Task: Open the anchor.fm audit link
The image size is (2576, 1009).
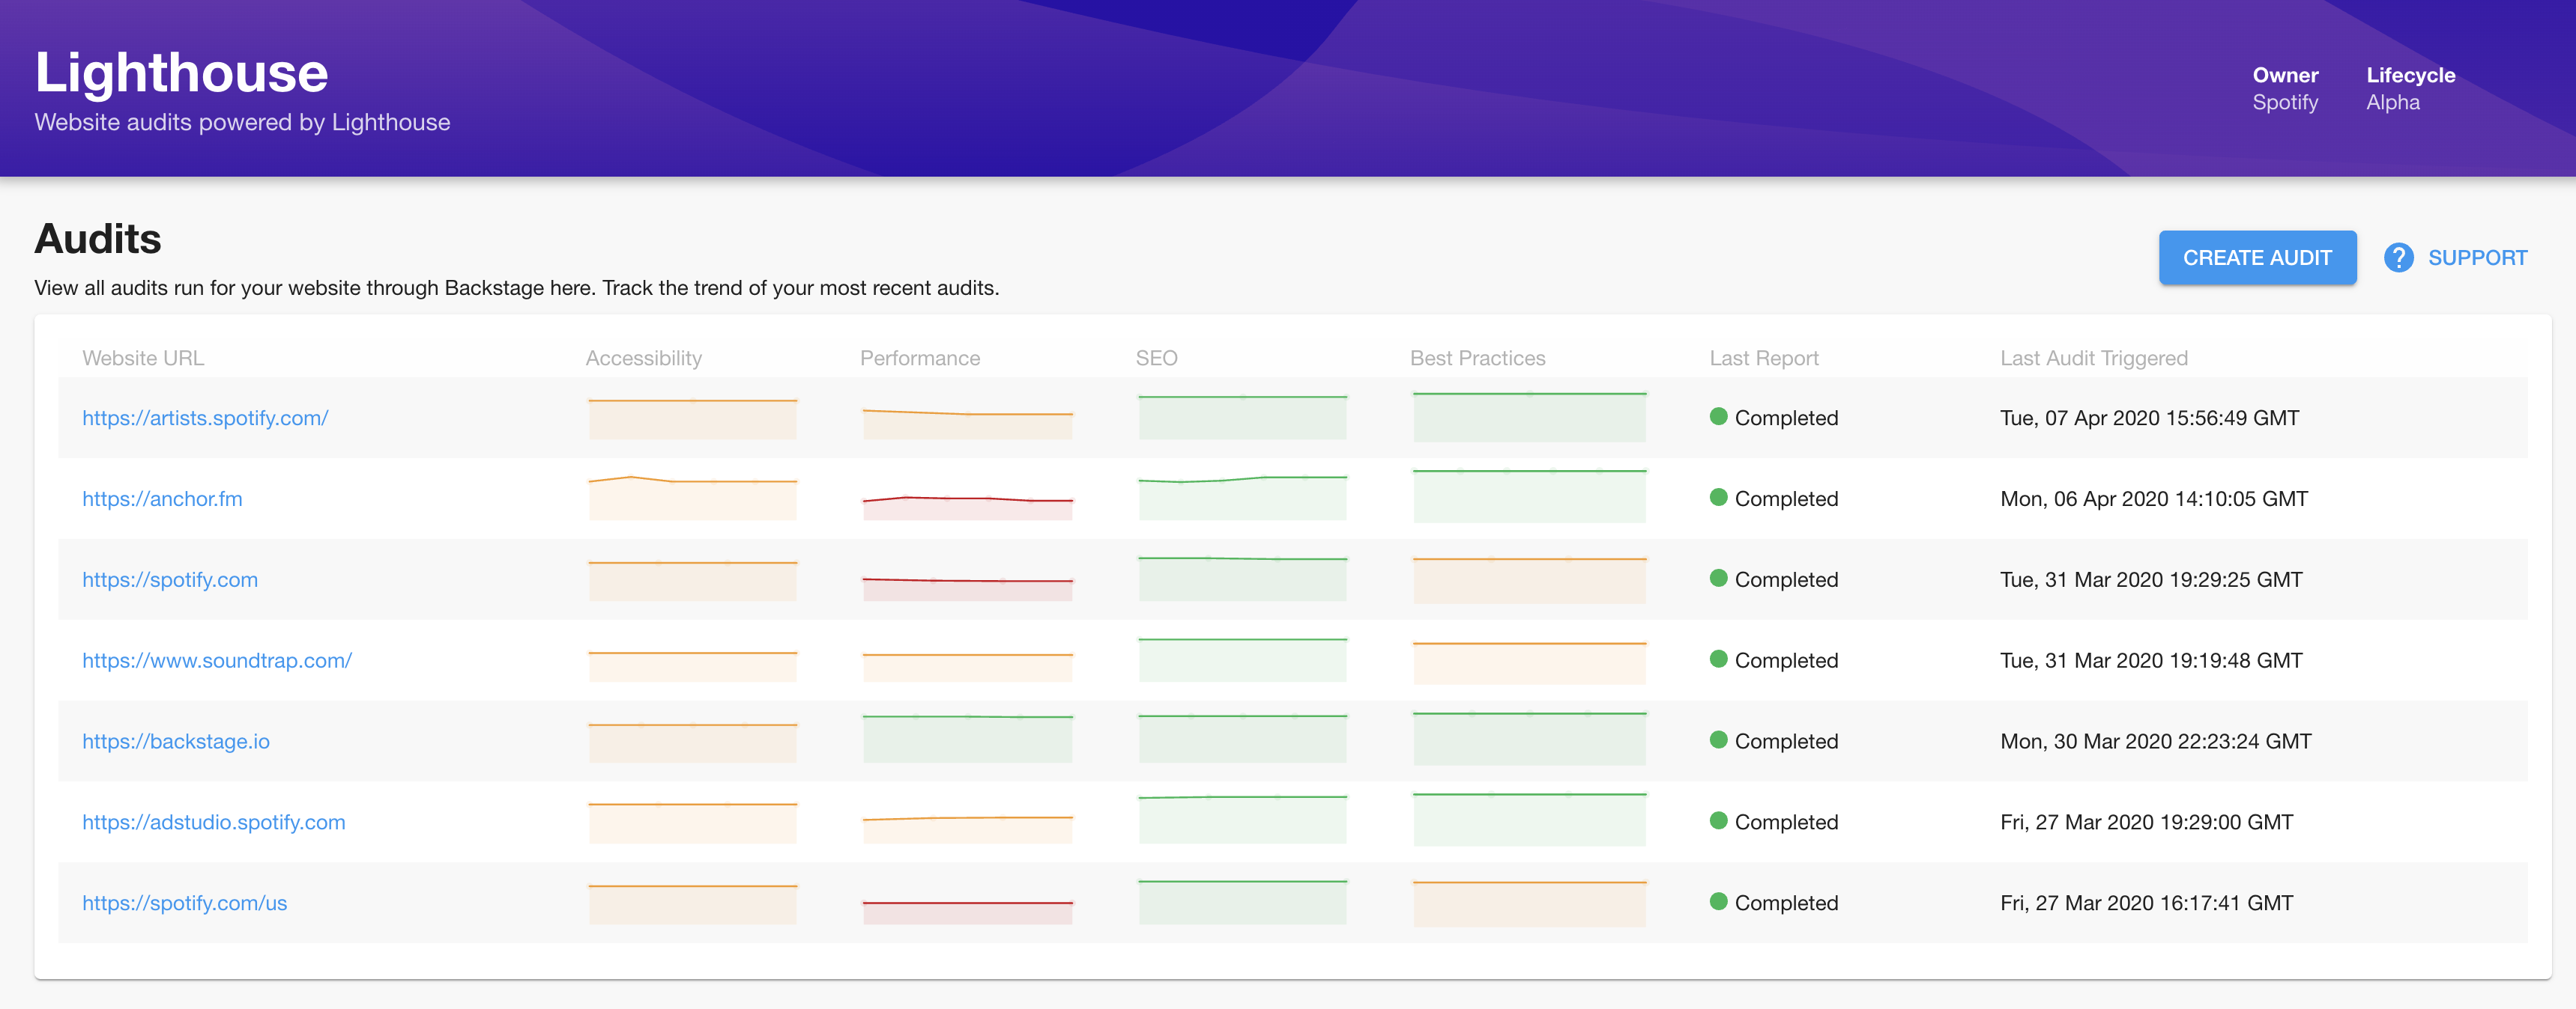Action: click(x=162, y=499)
